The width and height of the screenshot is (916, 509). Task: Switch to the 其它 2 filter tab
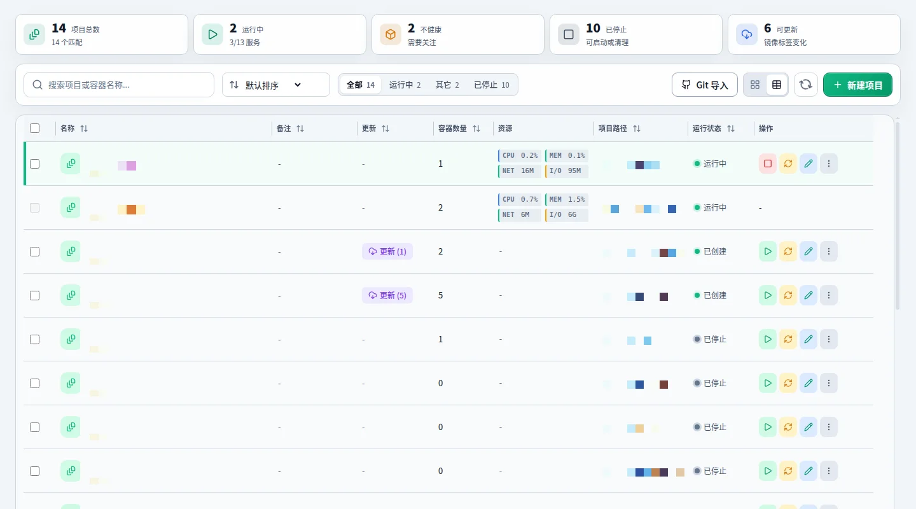click(447, 85)
